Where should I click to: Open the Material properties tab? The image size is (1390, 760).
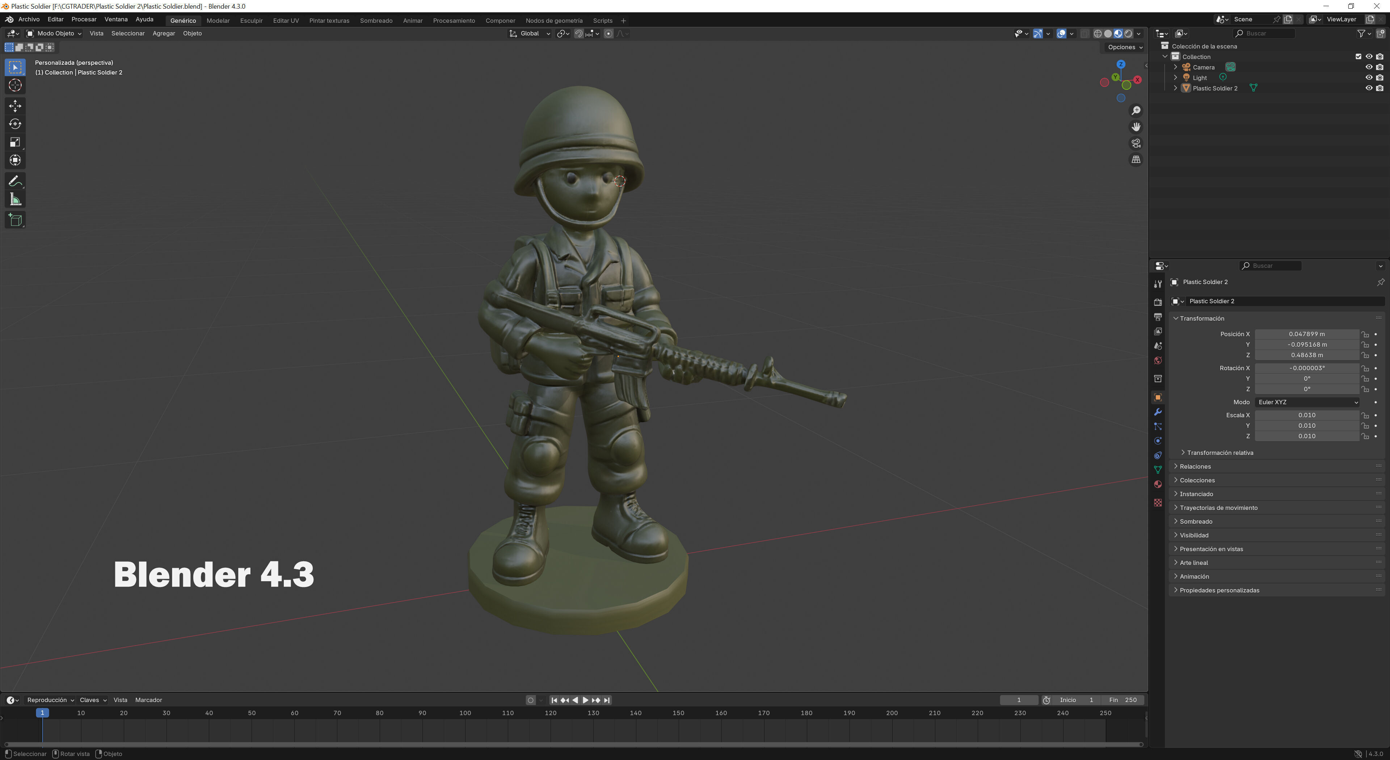click(1158, 484)
